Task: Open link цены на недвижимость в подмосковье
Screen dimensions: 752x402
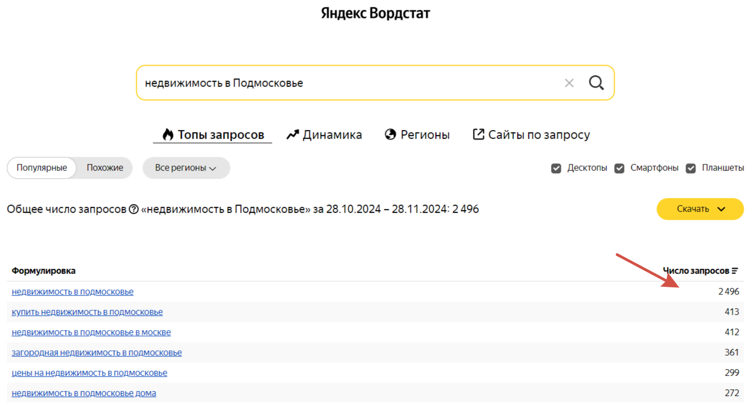Action: pos(90,373)
